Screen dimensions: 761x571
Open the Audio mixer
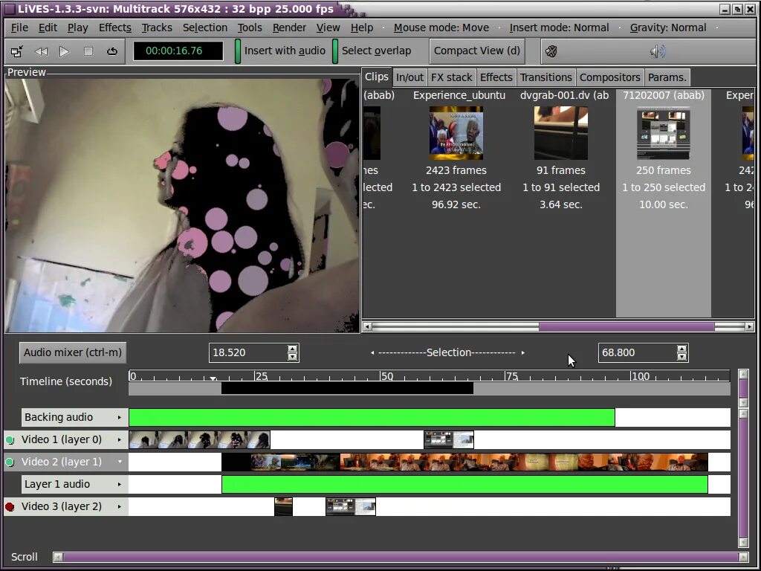[x=71, y=352]
